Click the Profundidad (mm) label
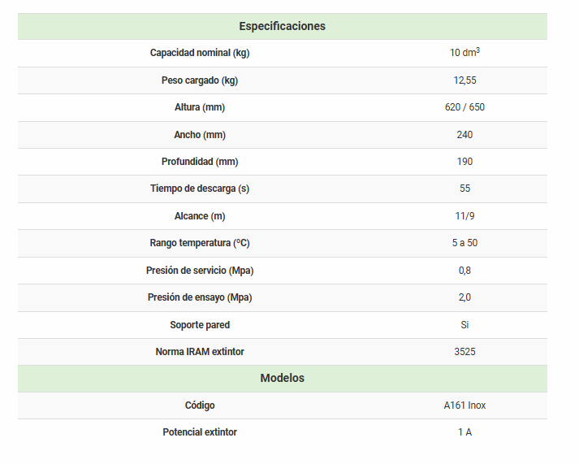Screen dimensions: 579x464 tap(200, 162)
